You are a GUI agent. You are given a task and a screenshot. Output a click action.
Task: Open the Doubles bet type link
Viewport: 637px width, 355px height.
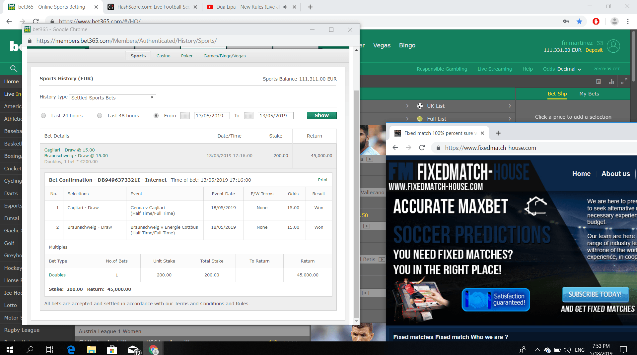[57, 275]
